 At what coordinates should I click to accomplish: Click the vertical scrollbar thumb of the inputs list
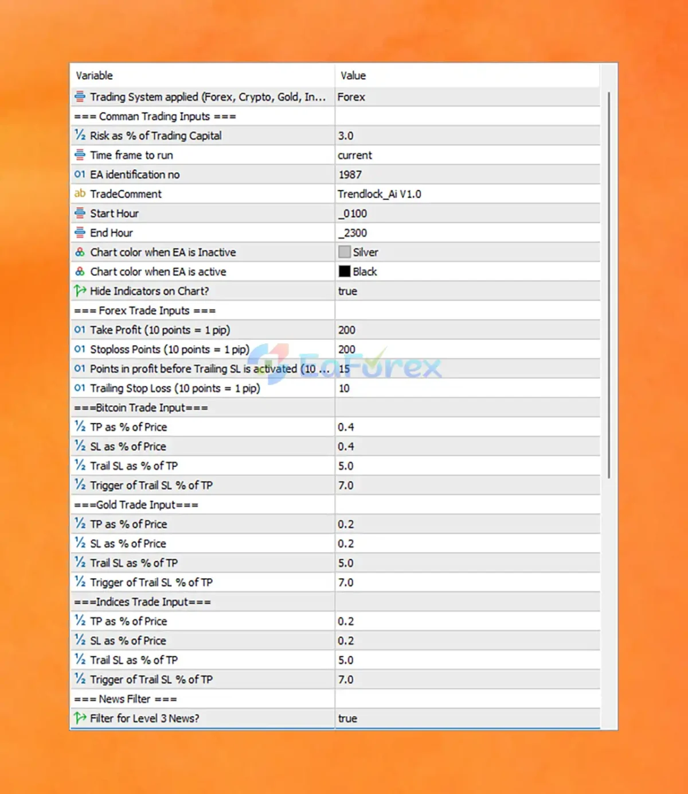(x=608, y=284)
